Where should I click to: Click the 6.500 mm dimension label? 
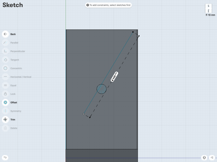114,77
